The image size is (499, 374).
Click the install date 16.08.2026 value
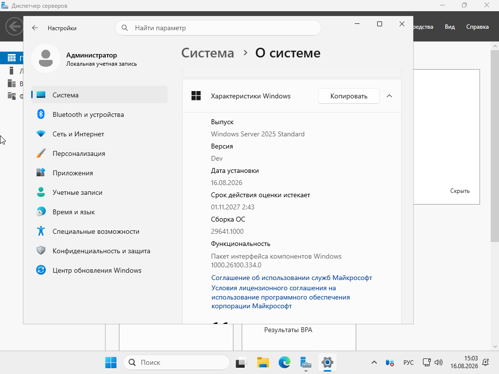coord(227,183)
